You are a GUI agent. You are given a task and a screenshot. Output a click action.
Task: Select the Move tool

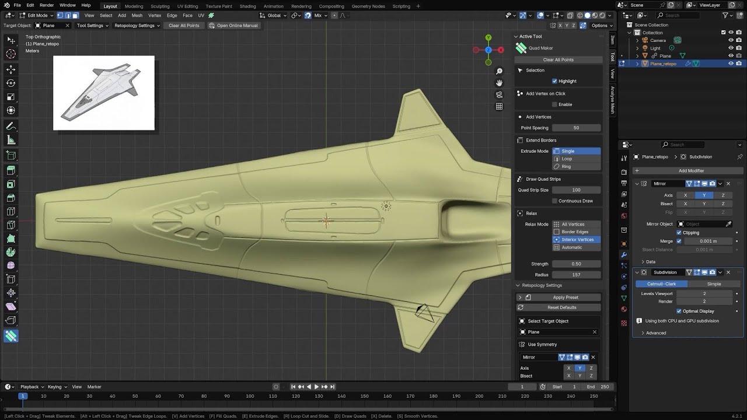coord(11,69)
